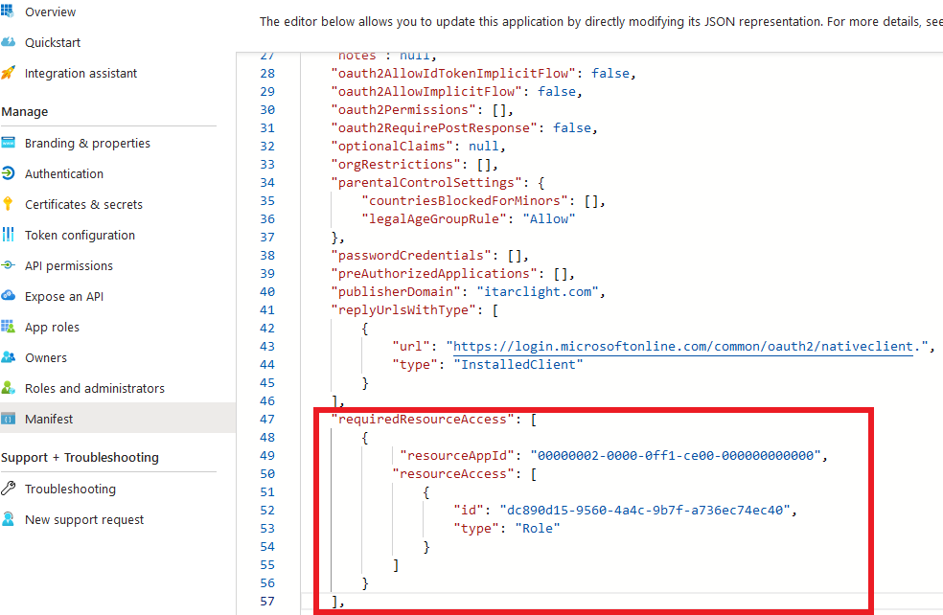Image resolution: width=943 pixels, height=615 pixels.
Task: Select the "Allow" legalAgeGroupRule value
Action: coord(551,218)
